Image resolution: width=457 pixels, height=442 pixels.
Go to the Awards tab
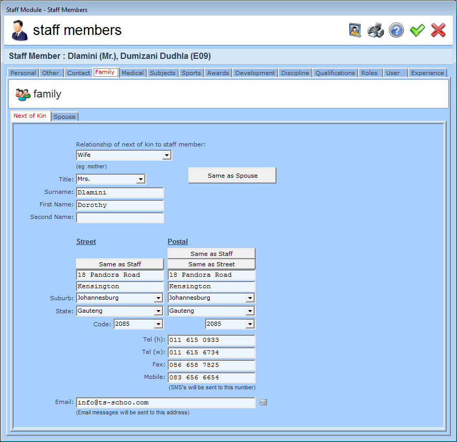click(218, 73)
